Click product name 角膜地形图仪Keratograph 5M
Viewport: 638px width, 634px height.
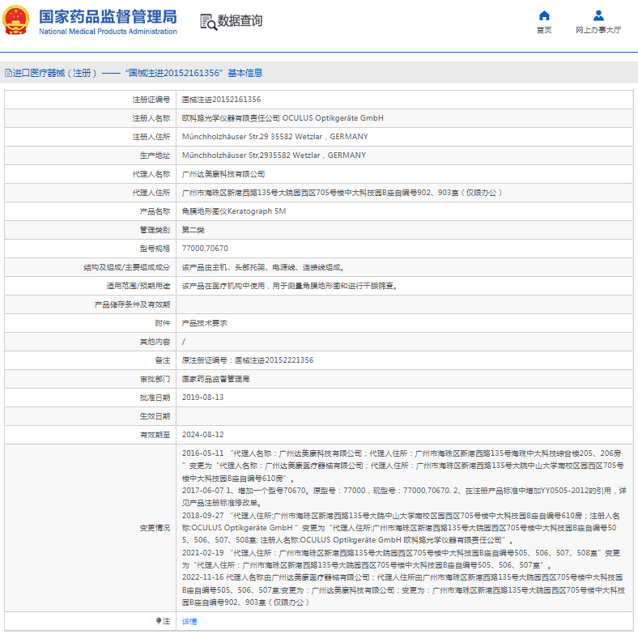pyautogui.click(x=233, y=211)
